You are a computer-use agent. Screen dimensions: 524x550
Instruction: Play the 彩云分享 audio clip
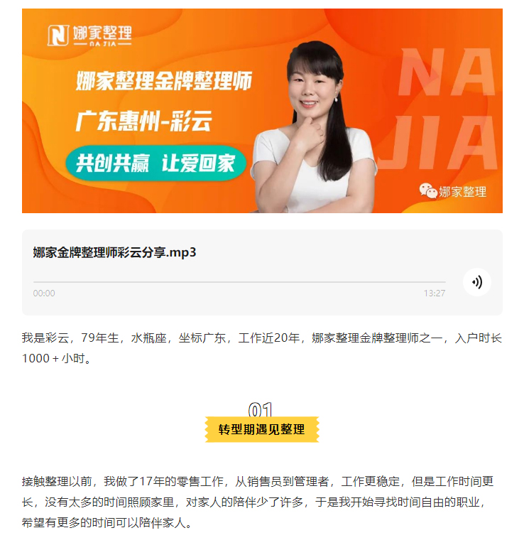coord(476,282)
